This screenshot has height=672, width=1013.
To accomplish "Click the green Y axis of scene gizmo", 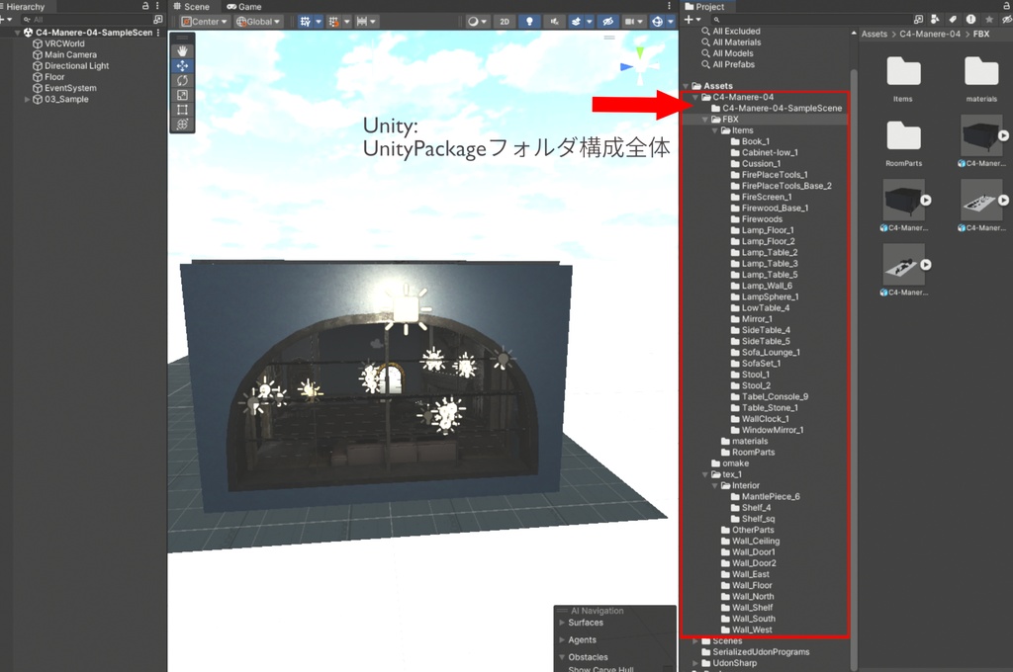I will (640, 51).
